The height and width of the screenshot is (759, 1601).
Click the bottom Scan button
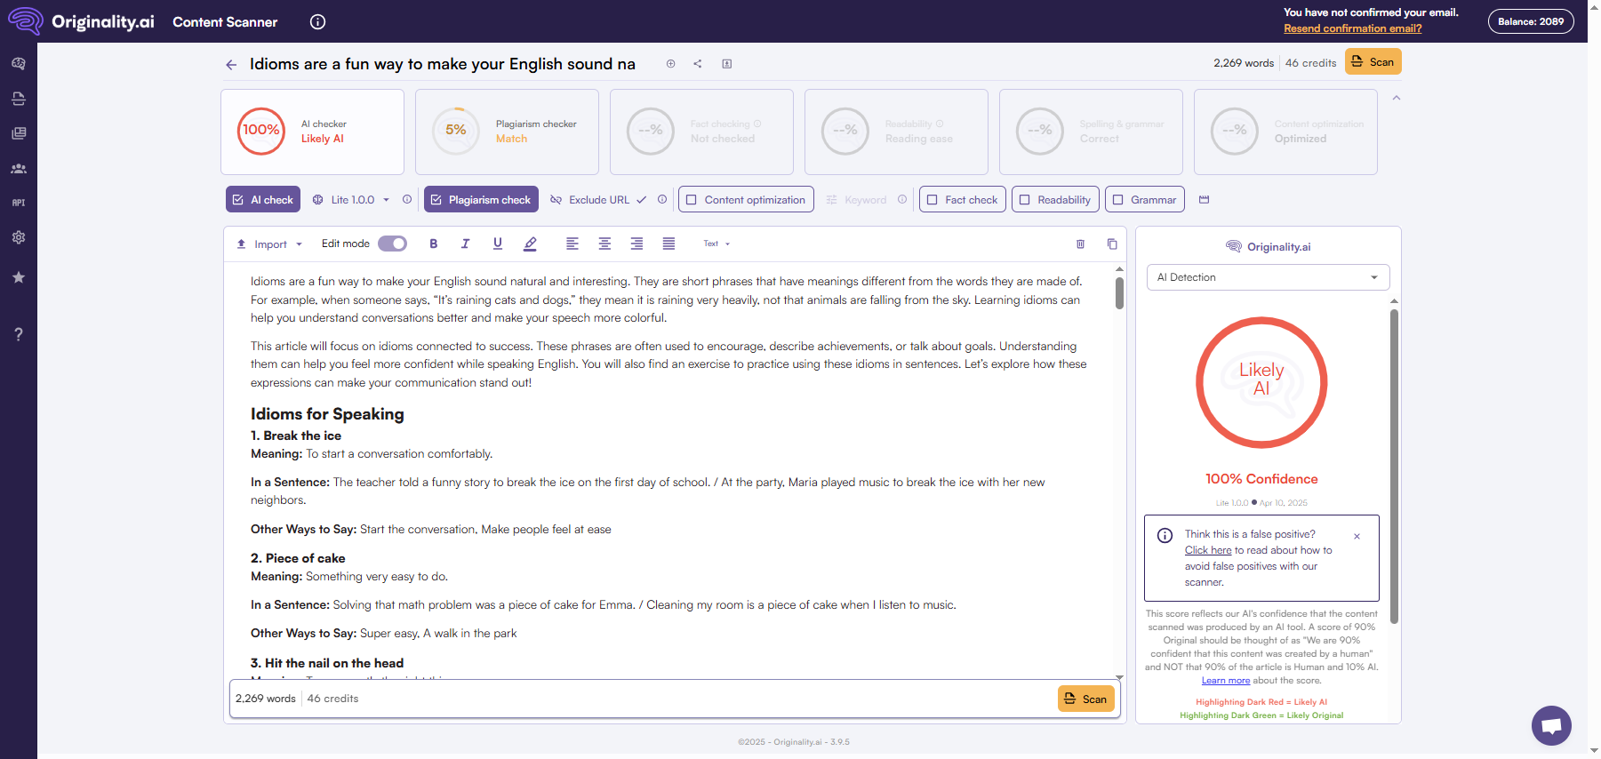pyautogui.click(x=1086, y=699)
